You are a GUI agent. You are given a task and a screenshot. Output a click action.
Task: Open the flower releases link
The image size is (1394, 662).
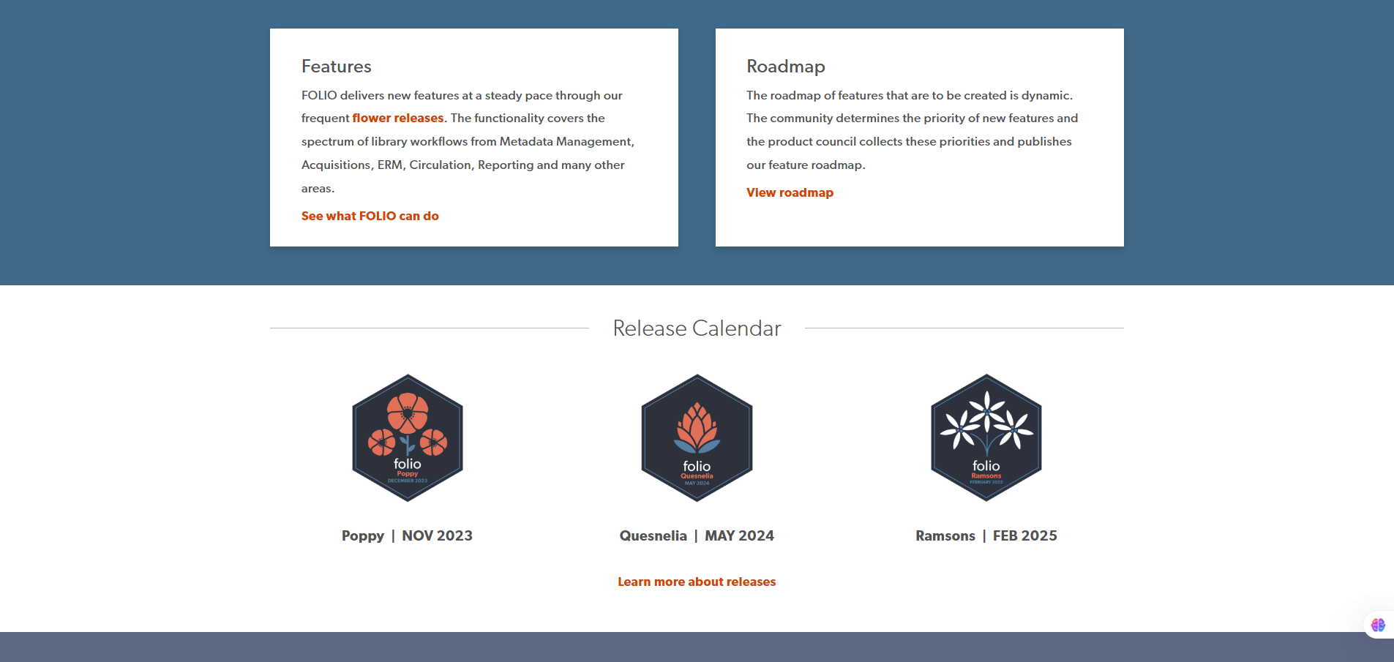coord(398,118)
